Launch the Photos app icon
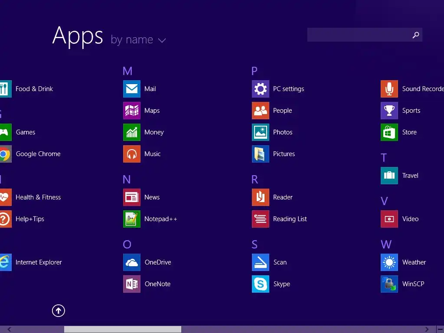The height and width of the screenshot is (333, 444). pos(261,132)
